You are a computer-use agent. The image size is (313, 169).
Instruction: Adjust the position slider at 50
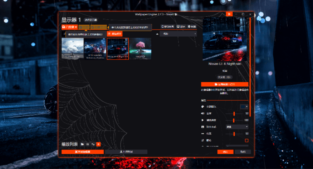[x=234, y=134]
